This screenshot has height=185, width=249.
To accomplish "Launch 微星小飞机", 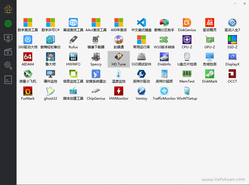I will pos(28,76).
